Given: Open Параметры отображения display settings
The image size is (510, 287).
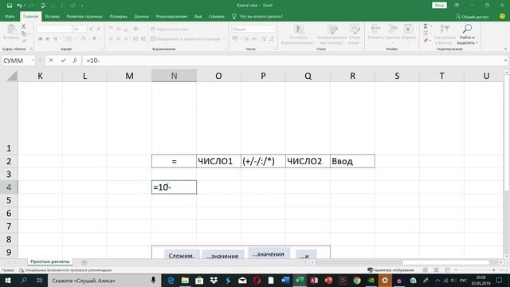Looking at the screenshot, I should 390,270.
